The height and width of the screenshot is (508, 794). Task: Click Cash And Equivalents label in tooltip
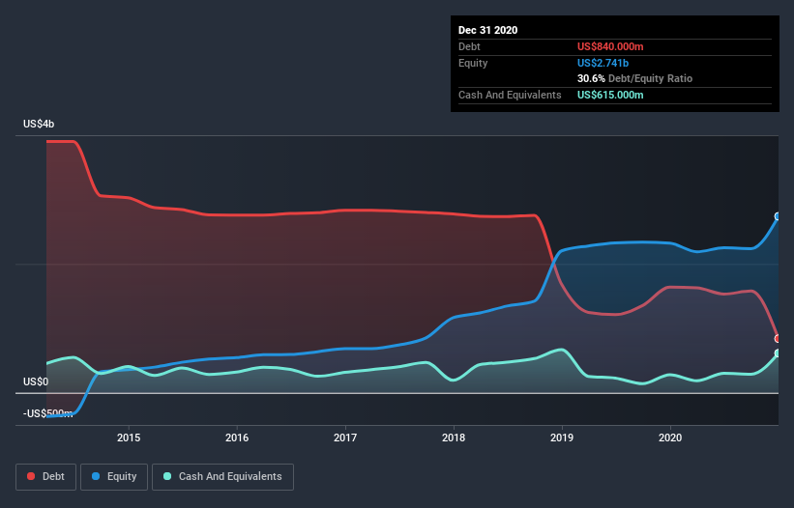(510, 95)
